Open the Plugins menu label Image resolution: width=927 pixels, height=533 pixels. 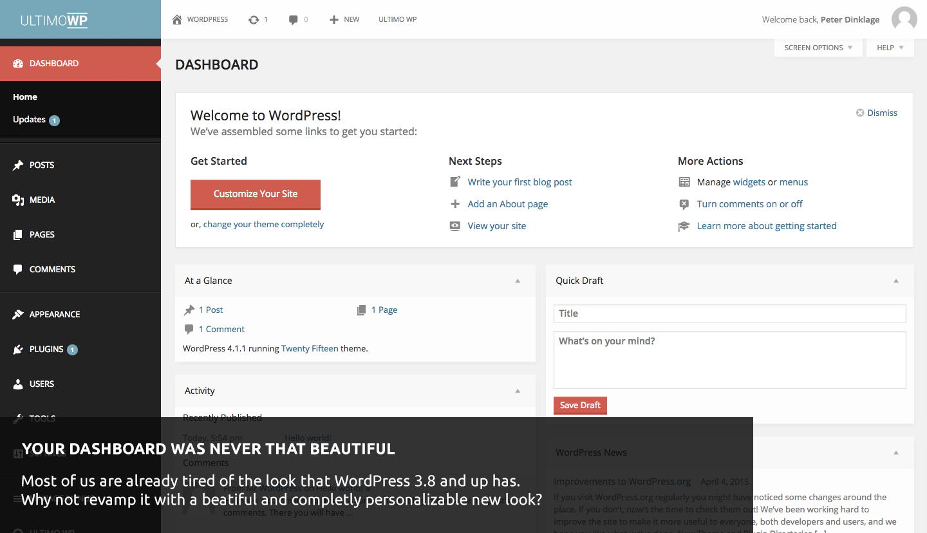pos(46,350)
